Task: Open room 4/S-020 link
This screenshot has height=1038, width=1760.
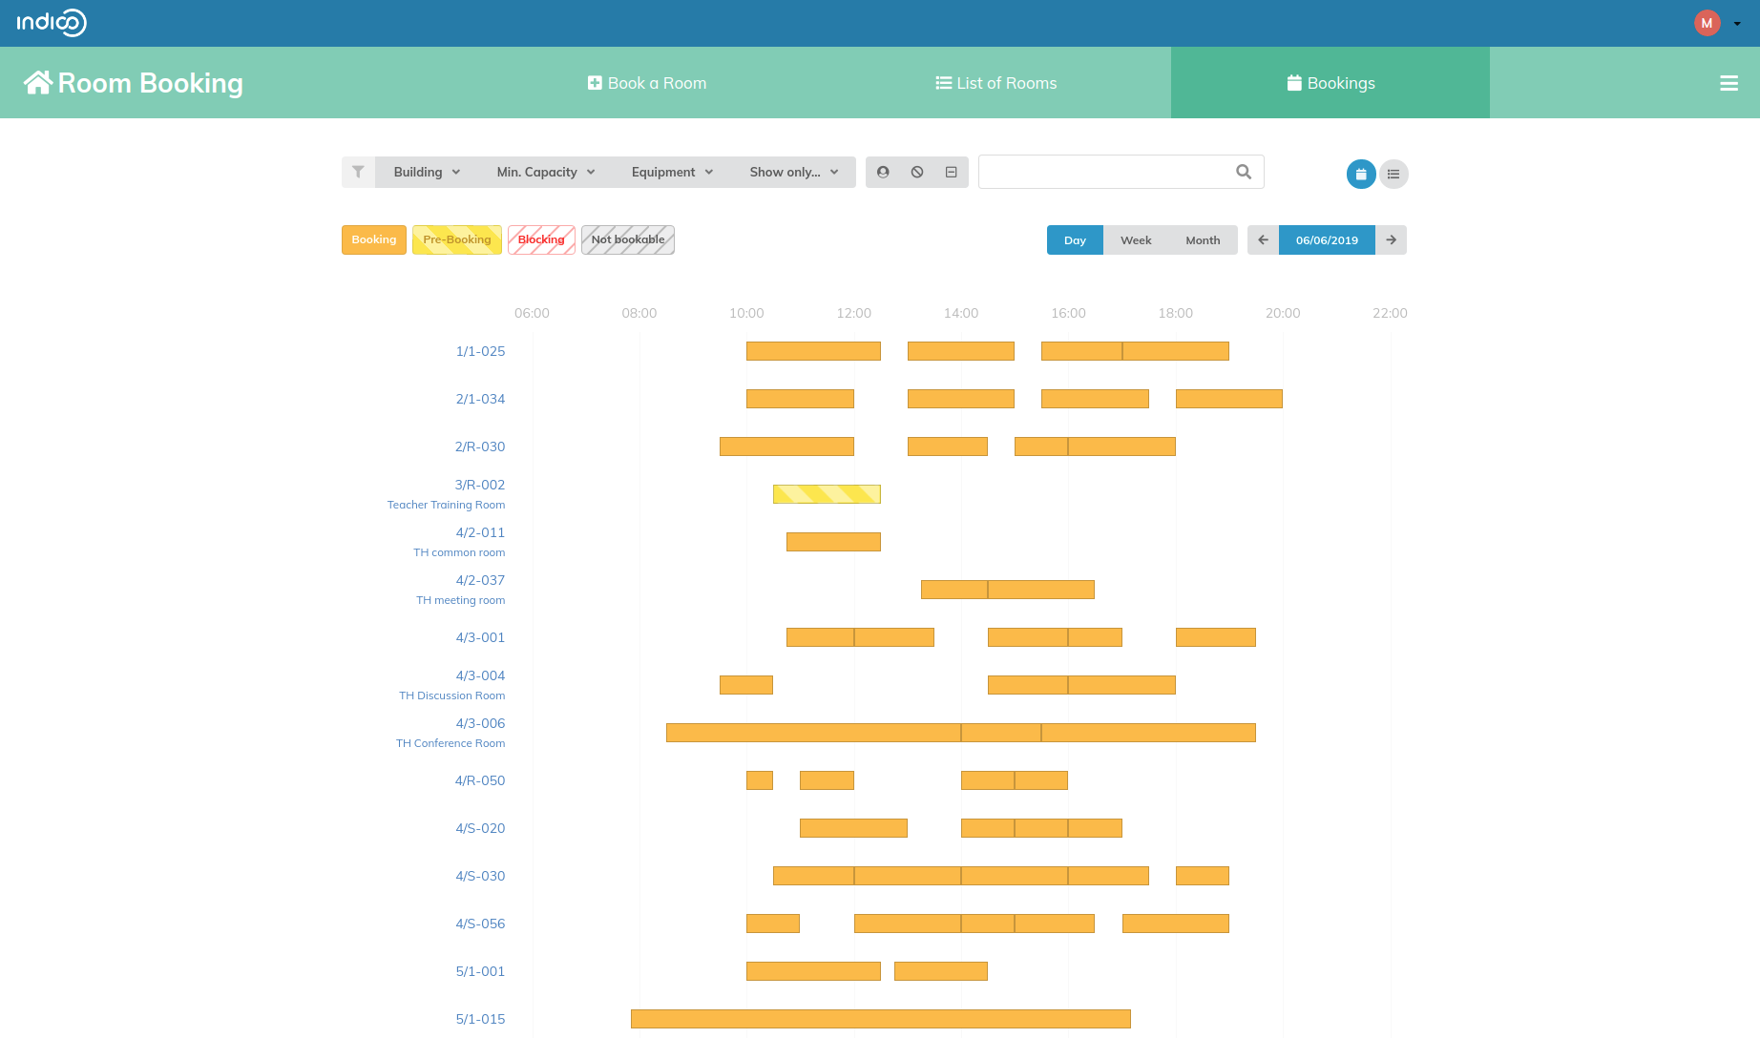Action: pyautogui.click(x=480, y=828)
